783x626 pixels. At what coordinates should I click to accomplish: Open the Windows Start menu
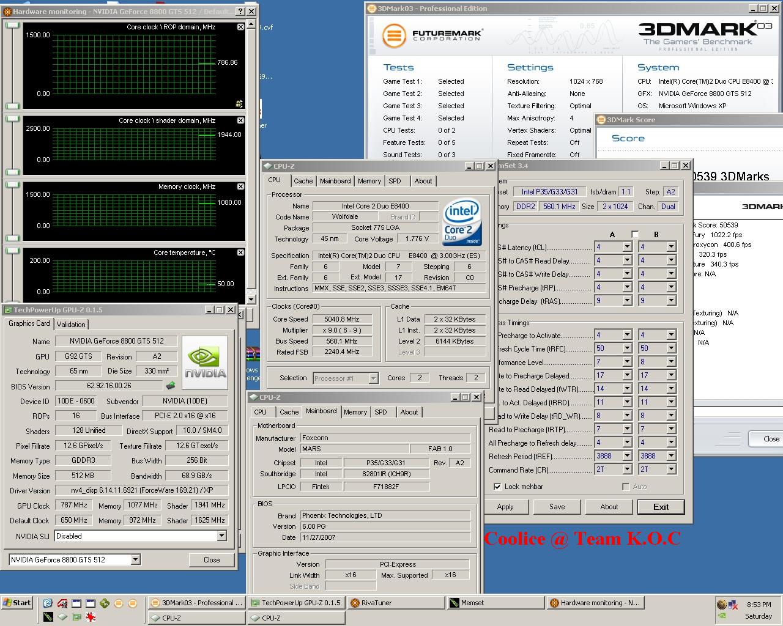[17, 603]
